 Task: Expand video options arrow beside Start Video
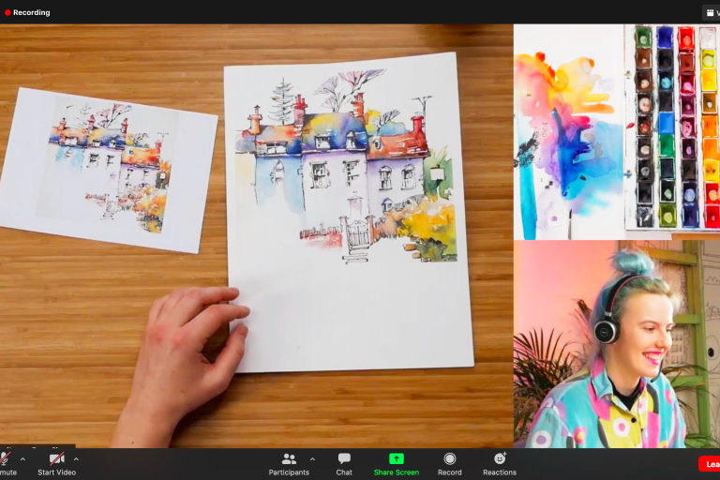[x=76, y=458]
